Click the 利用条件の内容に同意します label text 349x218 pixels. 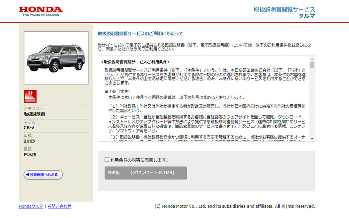click(x=139, y=160)
